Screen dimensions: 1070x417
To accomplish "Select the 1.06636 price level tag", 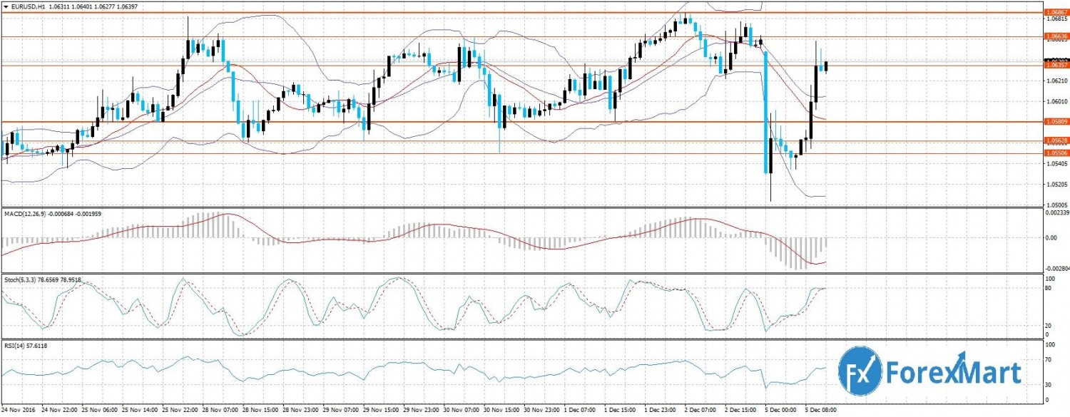I will pos(1055,36).
